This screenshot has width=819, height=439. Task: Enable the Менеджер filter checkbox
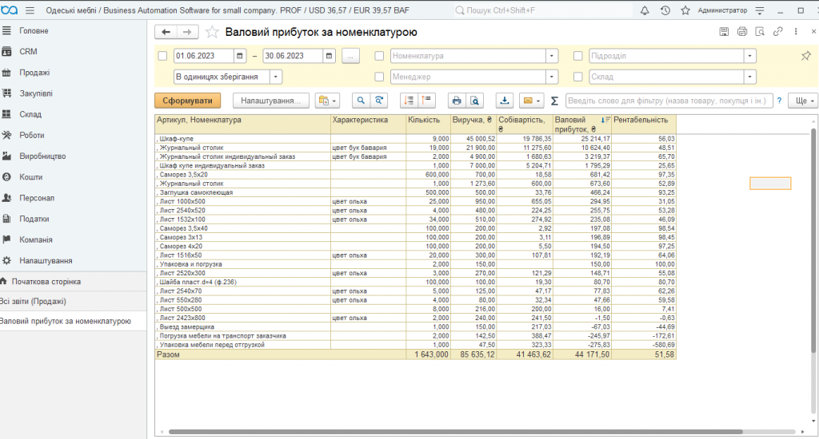click(379, 77)
